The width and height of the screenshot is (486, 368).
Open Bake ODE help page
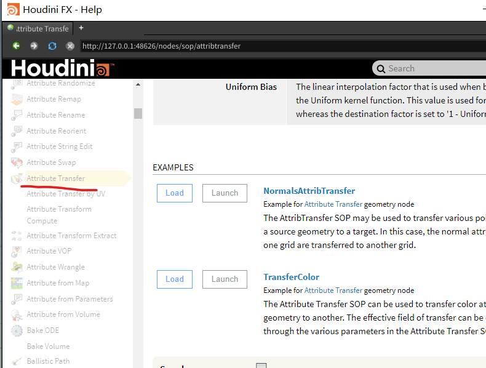[43, 330]
